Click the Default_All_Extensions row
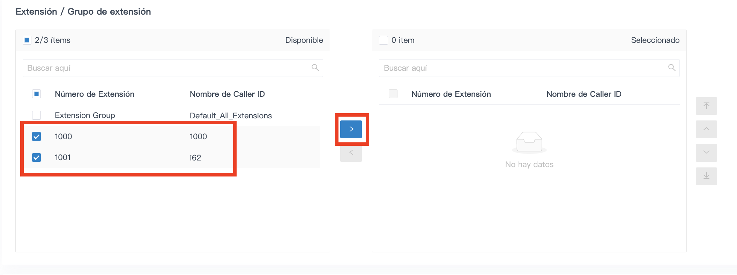Screen dimensions: 737x275 (x=171, y=116)
